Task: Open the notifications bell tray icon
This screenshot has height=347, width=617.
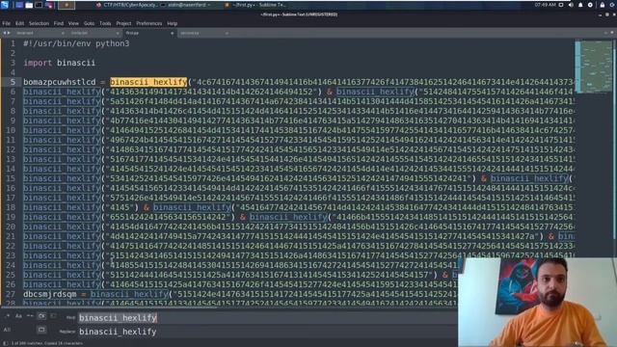Action: [x=580, y=5]
